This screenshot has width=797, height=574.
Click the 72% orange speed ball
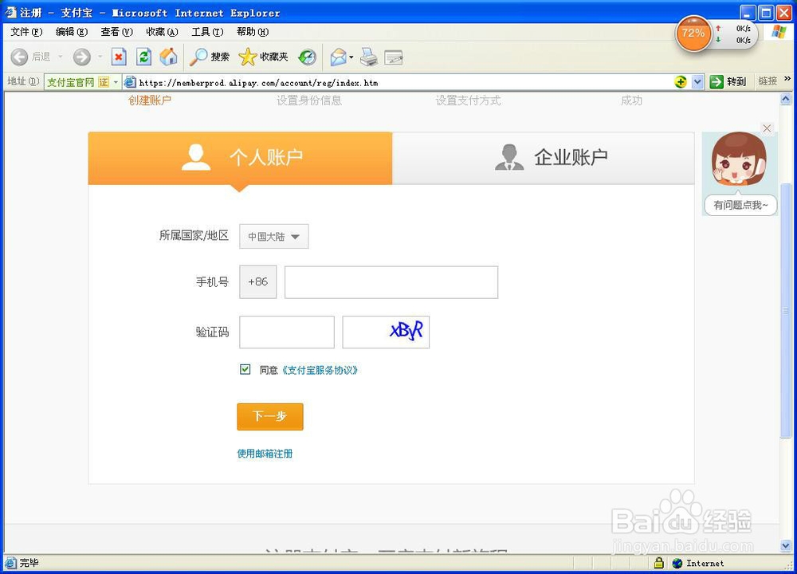click(693, 33)
